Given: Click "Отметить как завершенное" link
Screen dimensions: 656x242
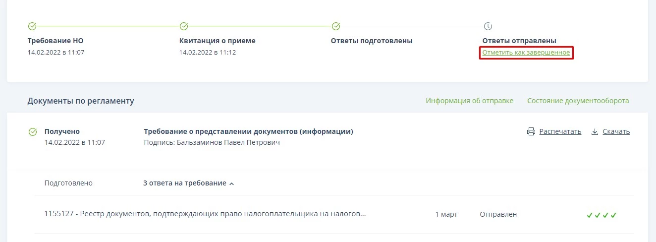Looking at the screenshot, I should point(526,52).
